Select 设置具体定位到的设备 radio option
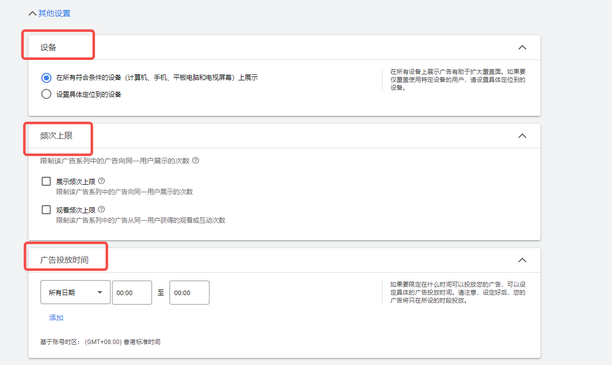Image resolution: width=612 pixels, height=365 pixels. 46,94
